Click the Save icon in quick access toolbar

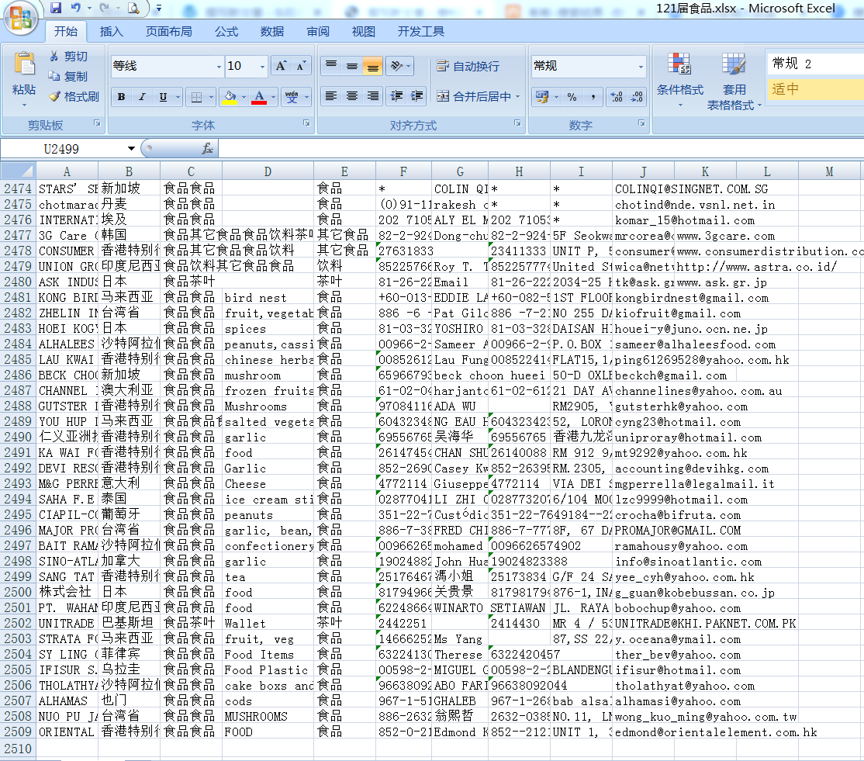[x=56, y=9]
